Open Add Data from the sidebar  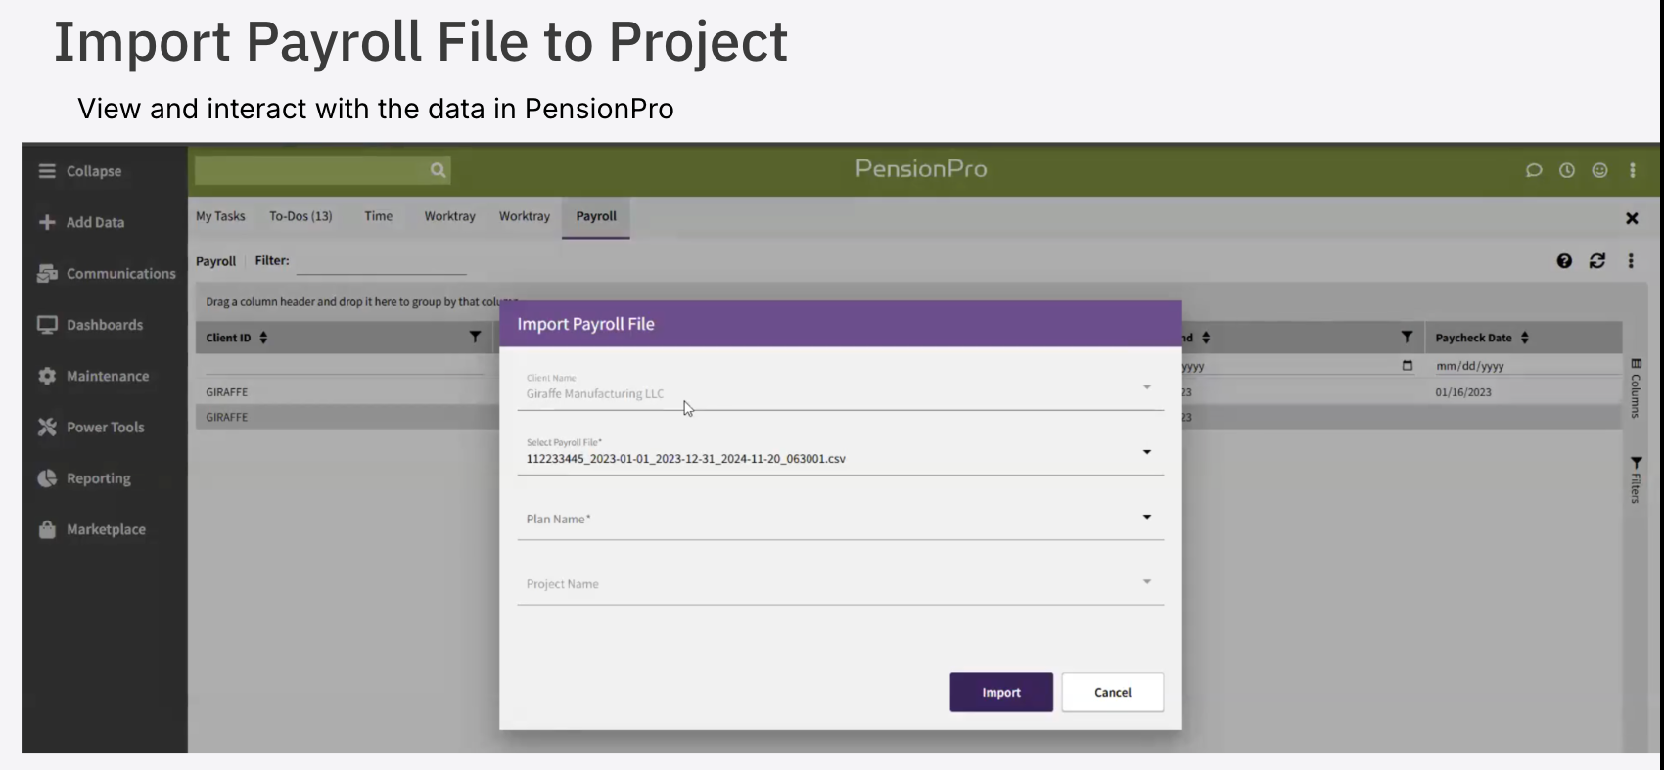click(82, 222)
